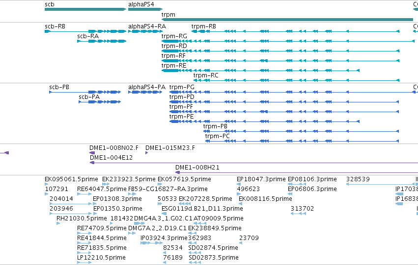This screenshot has height=265, width=418.
Task: Select the trpm-RD transcript label
Action: pyautogui.click(x=174, y=46)
